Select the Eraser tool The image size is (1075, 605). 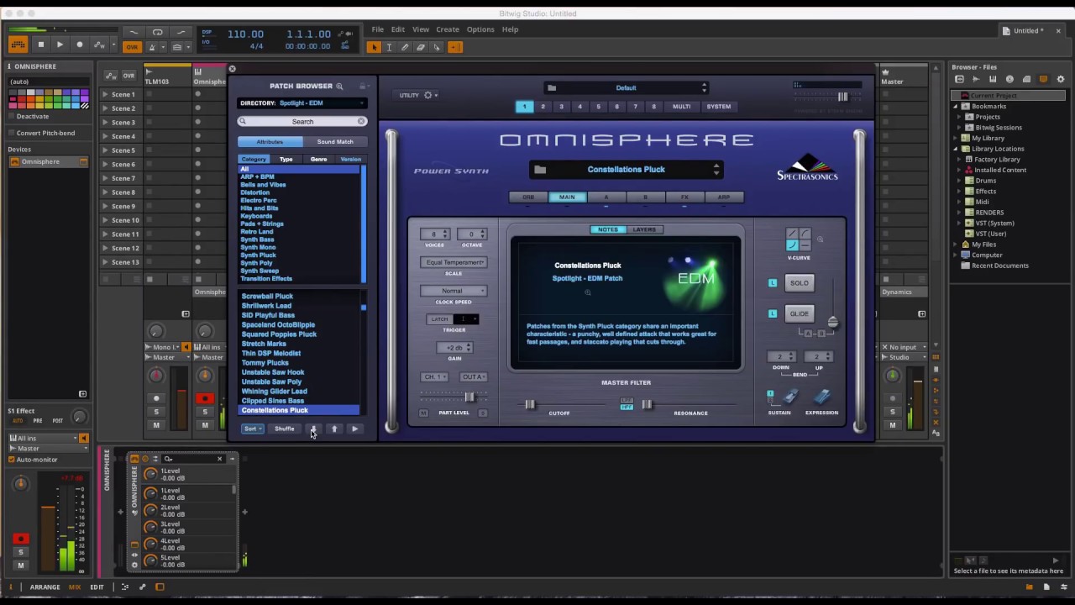[421, 47]
